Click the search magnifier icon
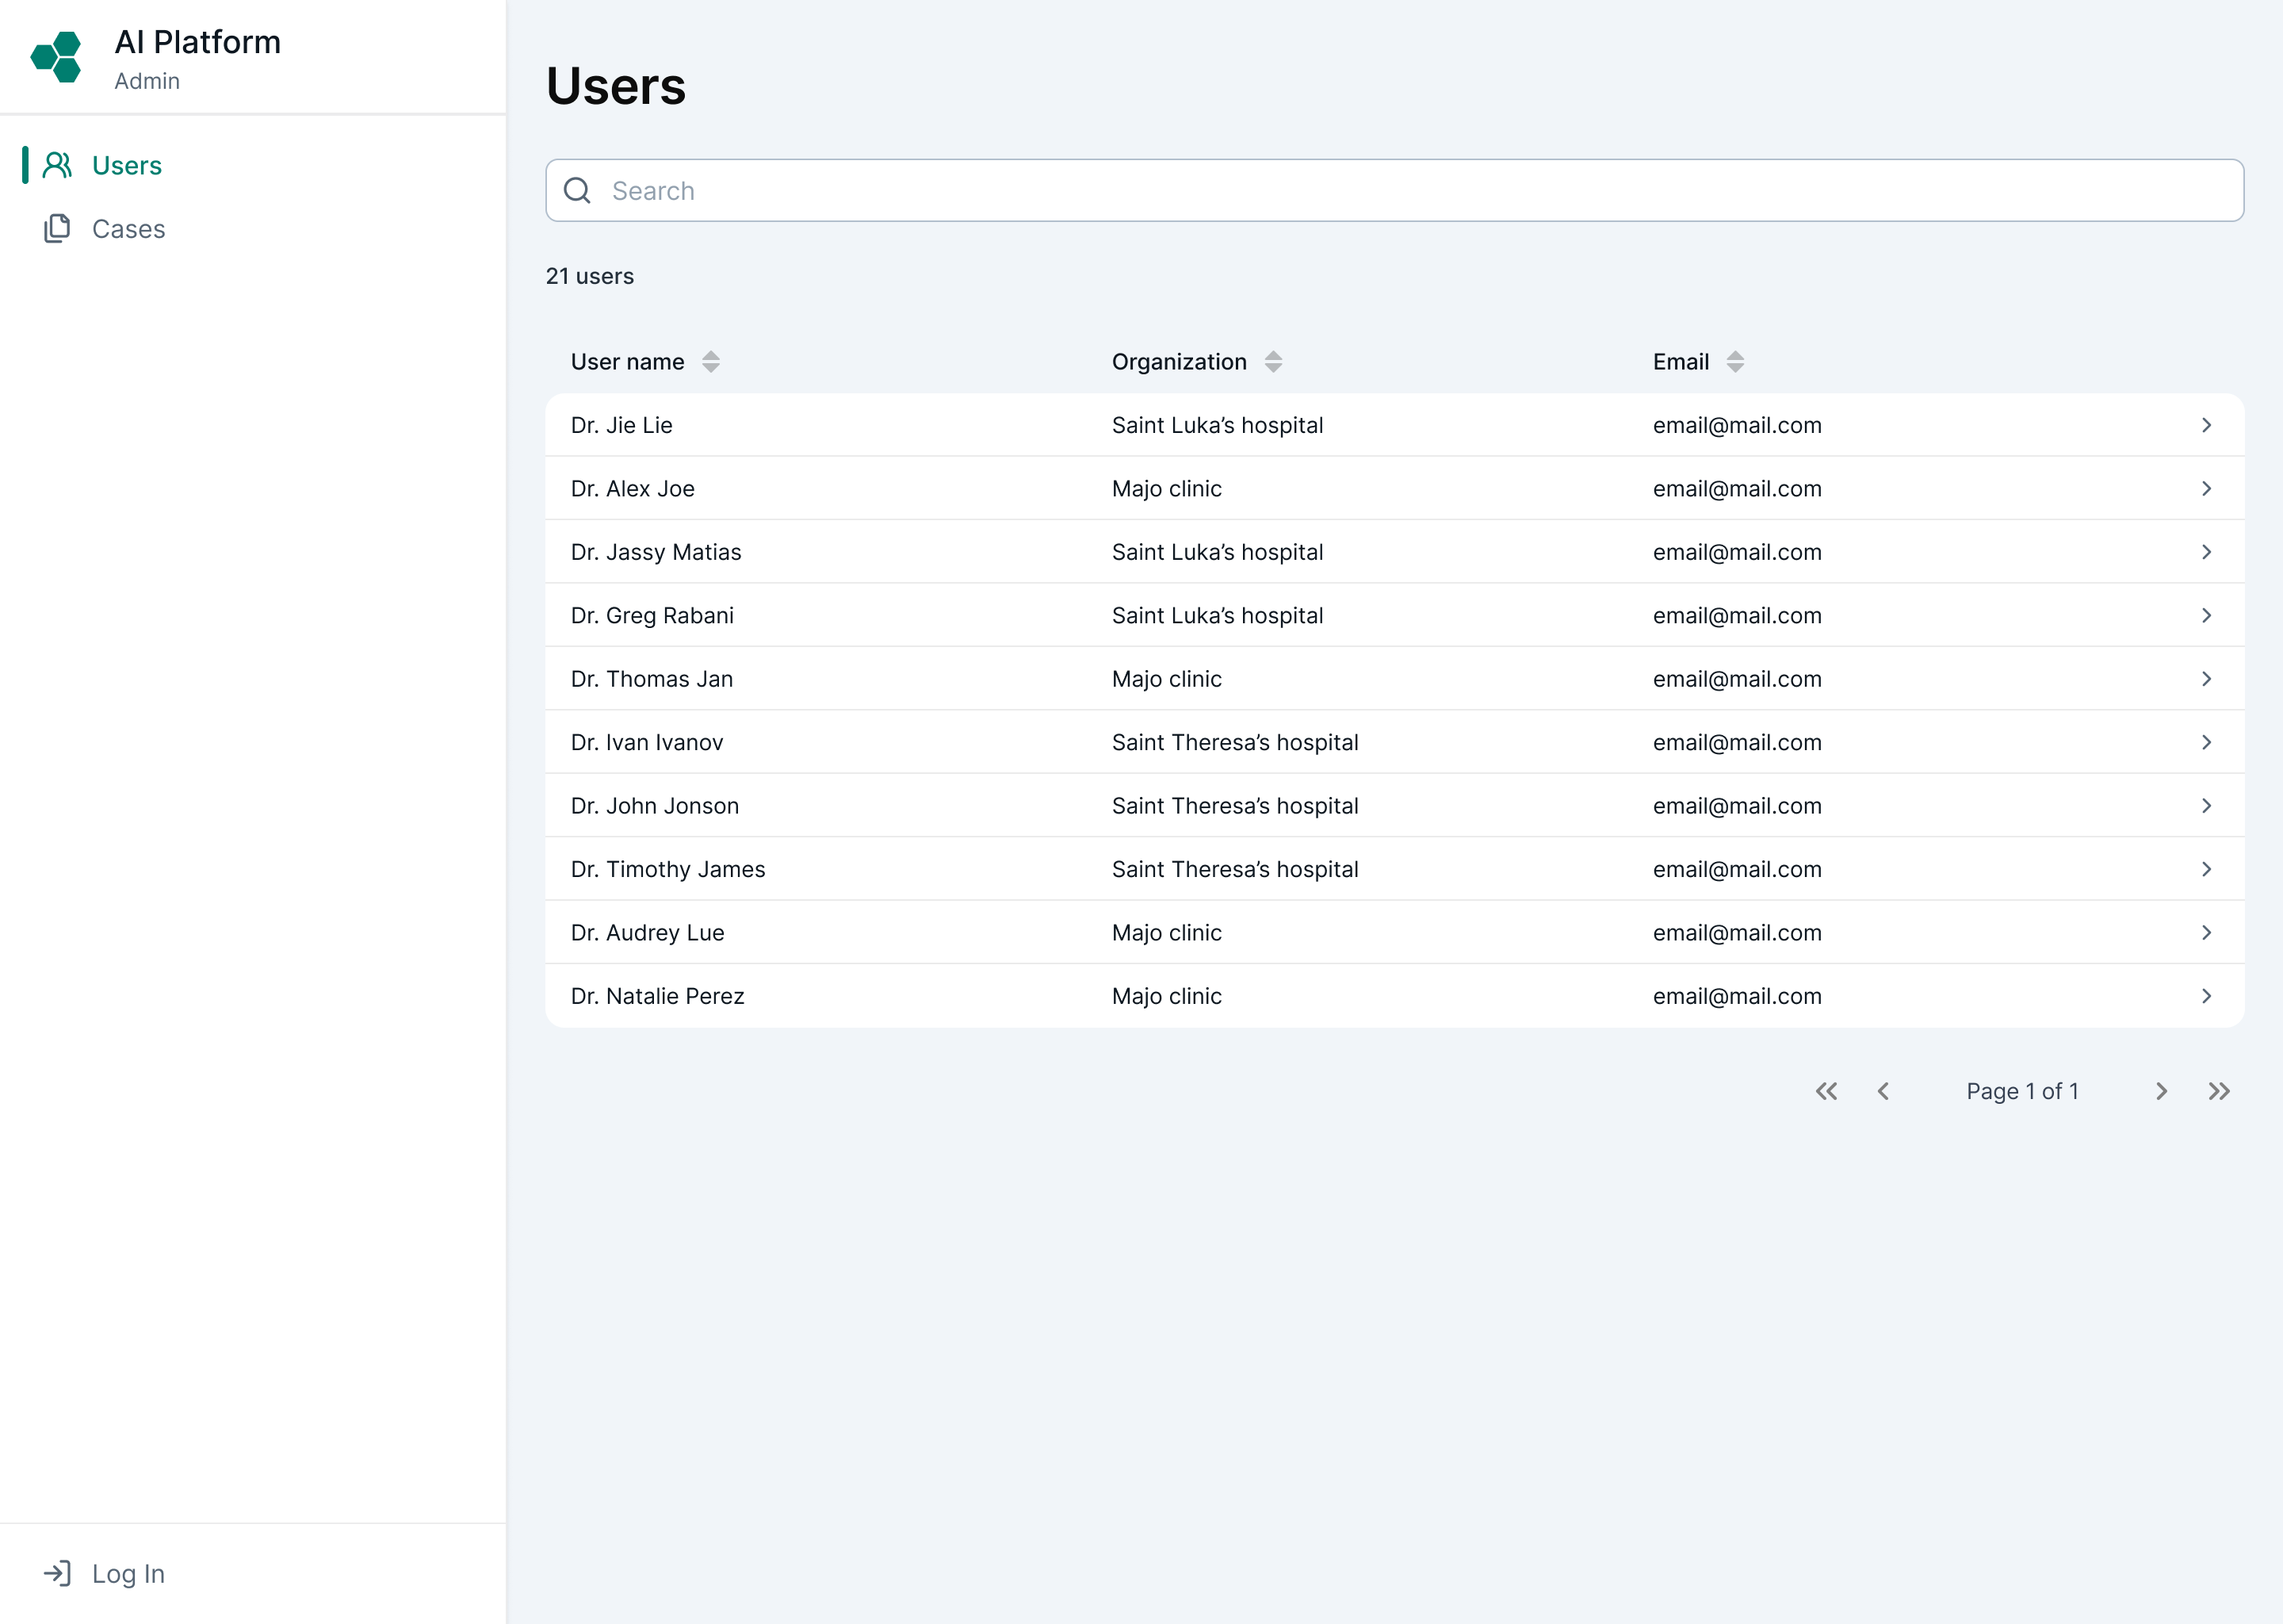The image size is (2283, 1624). coord(578,190)
